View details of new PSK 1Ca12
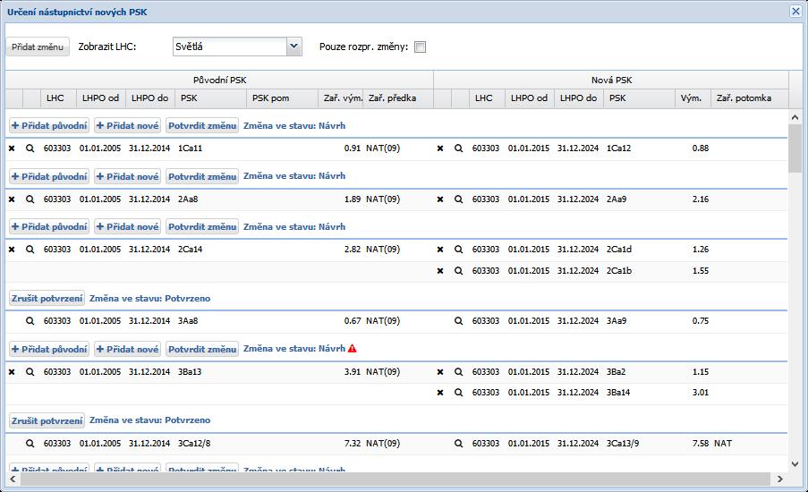The image size is (808, 492). pyautogui.click(x=458, y=148)
